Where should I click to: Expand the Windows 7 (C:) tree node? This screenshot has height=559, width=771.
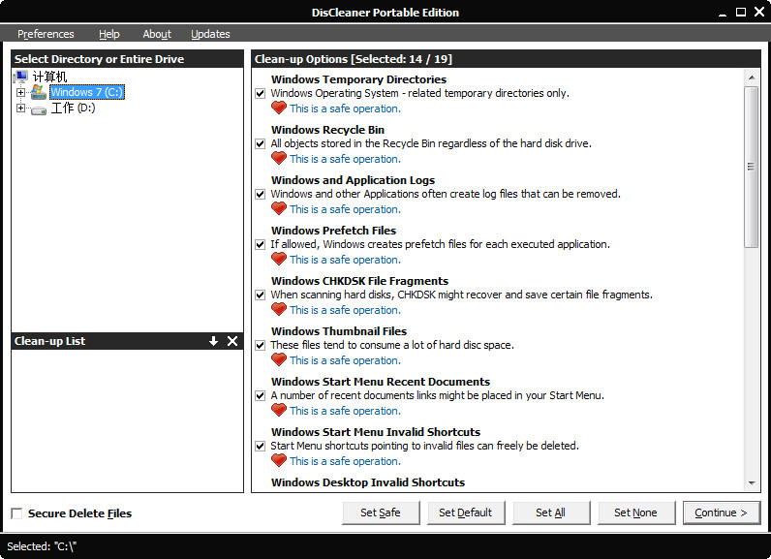(x=20, y=92)
